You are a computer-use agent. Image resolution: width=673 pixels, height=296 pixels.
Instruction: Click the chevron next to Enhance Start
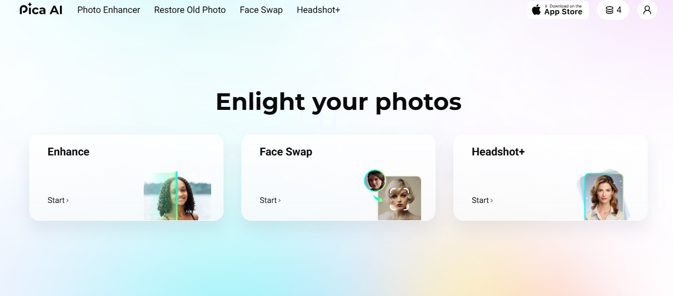pyautogui.click(x=67, y=200)
